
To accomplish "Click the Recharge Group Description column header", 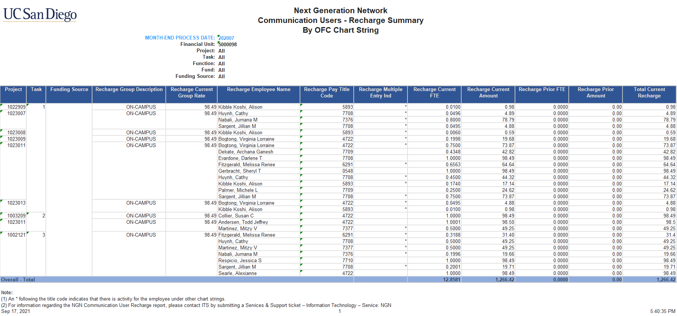I will pyautogui.click(x=129, y=94).
